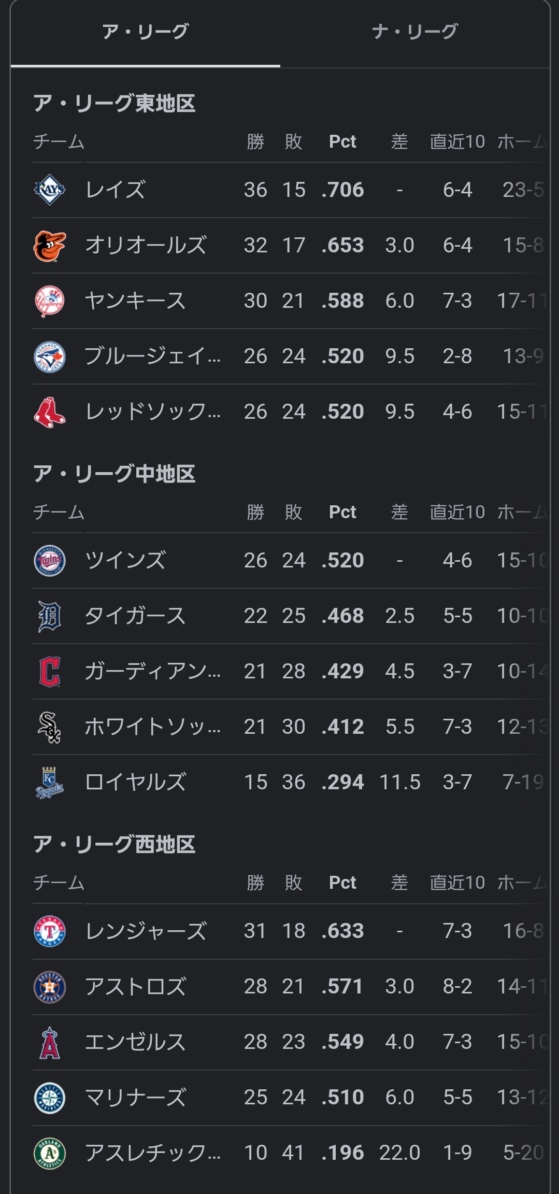The image size is (559, 1194).
Task: Switch to the ナ・リーグ tab
Action: tap(414, 32)
